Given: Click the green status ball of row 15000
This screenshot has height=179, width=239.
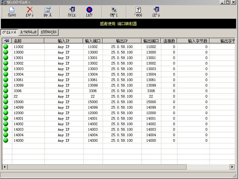Looking at the screenshot, I should click(6, 101).
